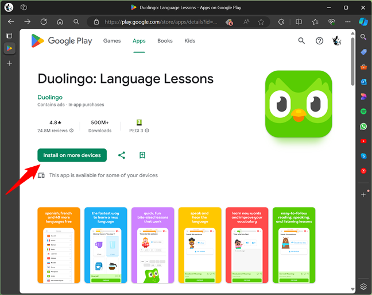The image size is (372, 295).
Task: Click the browser Back arrow
Action: pos(11,22)
